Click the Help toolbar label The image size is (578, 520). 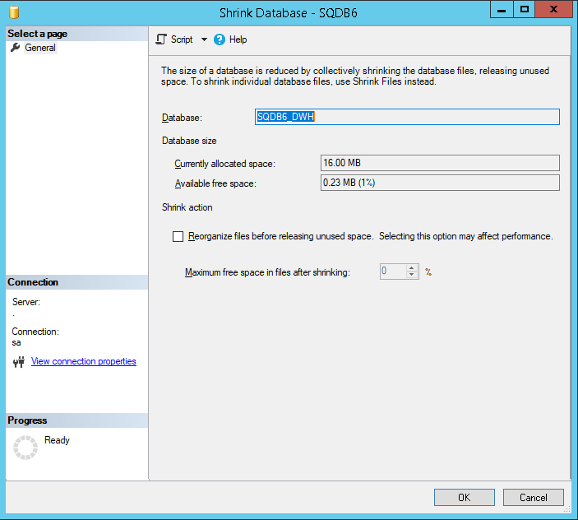click(238, 39)
